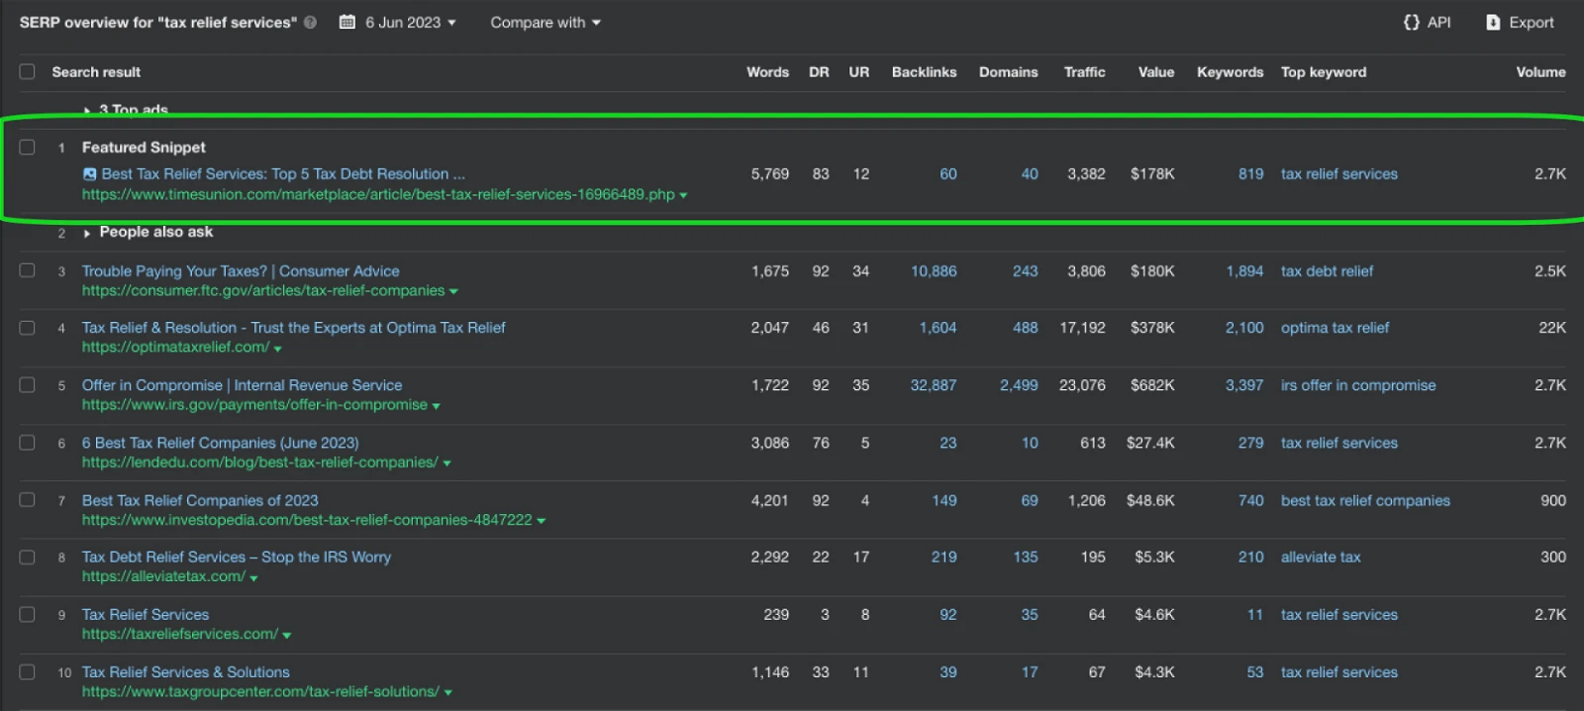The height and width of the screenshot is (711, 1584).
Task: Open URL dropdown for consumer.ftc.gov result
Action: 453,292
